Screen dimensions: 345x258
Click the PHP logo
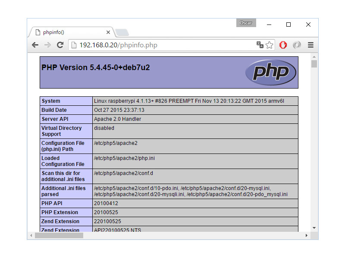click(x=271, y=72)
